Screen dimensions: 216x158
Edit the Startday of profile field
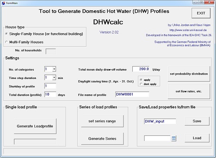click(50, 86)
